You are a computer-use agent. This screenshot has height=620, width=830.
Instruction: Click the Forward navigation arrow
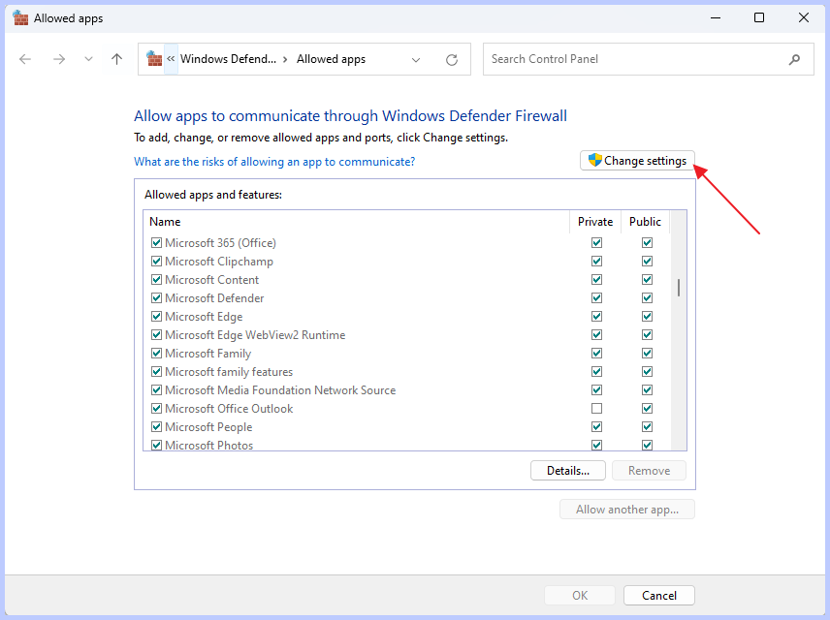tap(59, 59)
